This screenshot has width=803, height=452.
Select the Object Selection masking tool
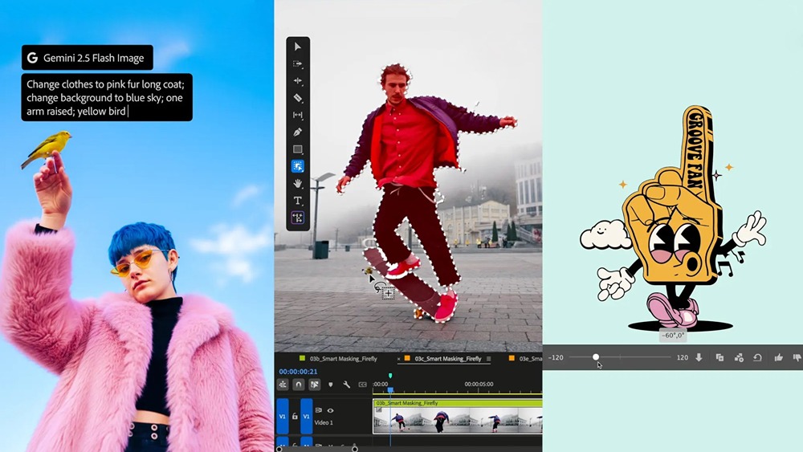point(298,166)
